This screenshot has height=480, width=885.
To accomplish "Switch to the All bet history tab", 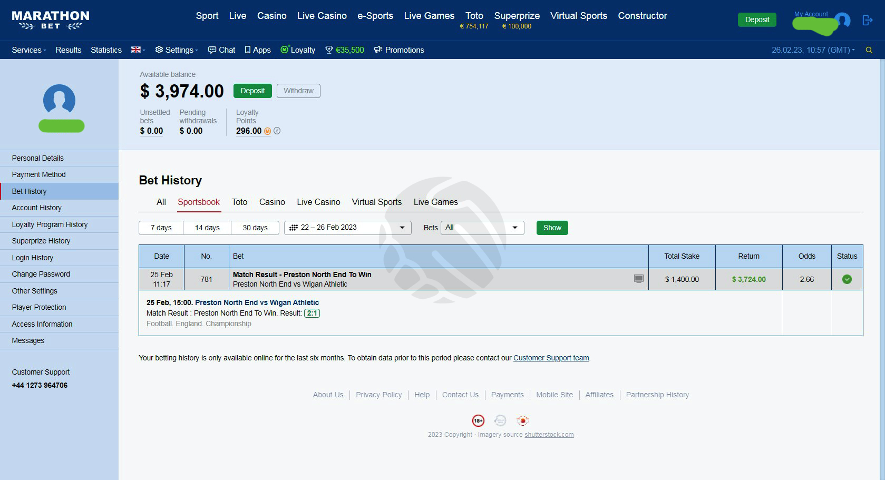I will coord(161,202).
